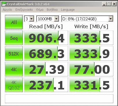Image resolution: width=118 pixels, height=106 pixels.
Task: Click the CrystalDiskMark title bar app icon
Action: (4, 4)
